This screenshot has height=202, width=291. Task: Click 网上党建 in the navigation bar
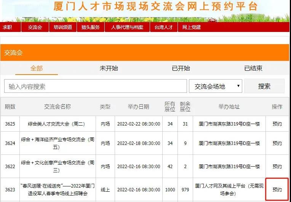(192, 27)
